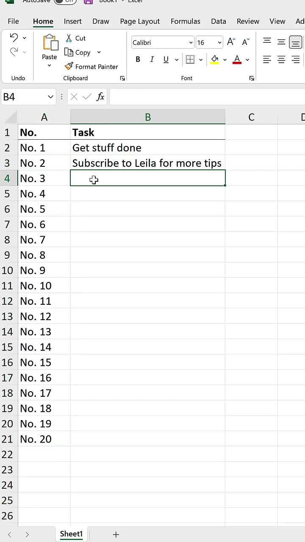
Task: Apply the yellow fill color swatch
Action: [x=215, y=60]
